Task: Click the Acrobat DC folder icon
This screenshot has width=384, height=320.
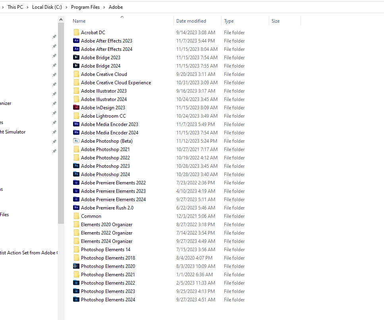Action: (76, 32)
